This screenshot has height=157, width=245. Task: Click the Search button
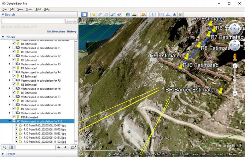click(71, 21)
